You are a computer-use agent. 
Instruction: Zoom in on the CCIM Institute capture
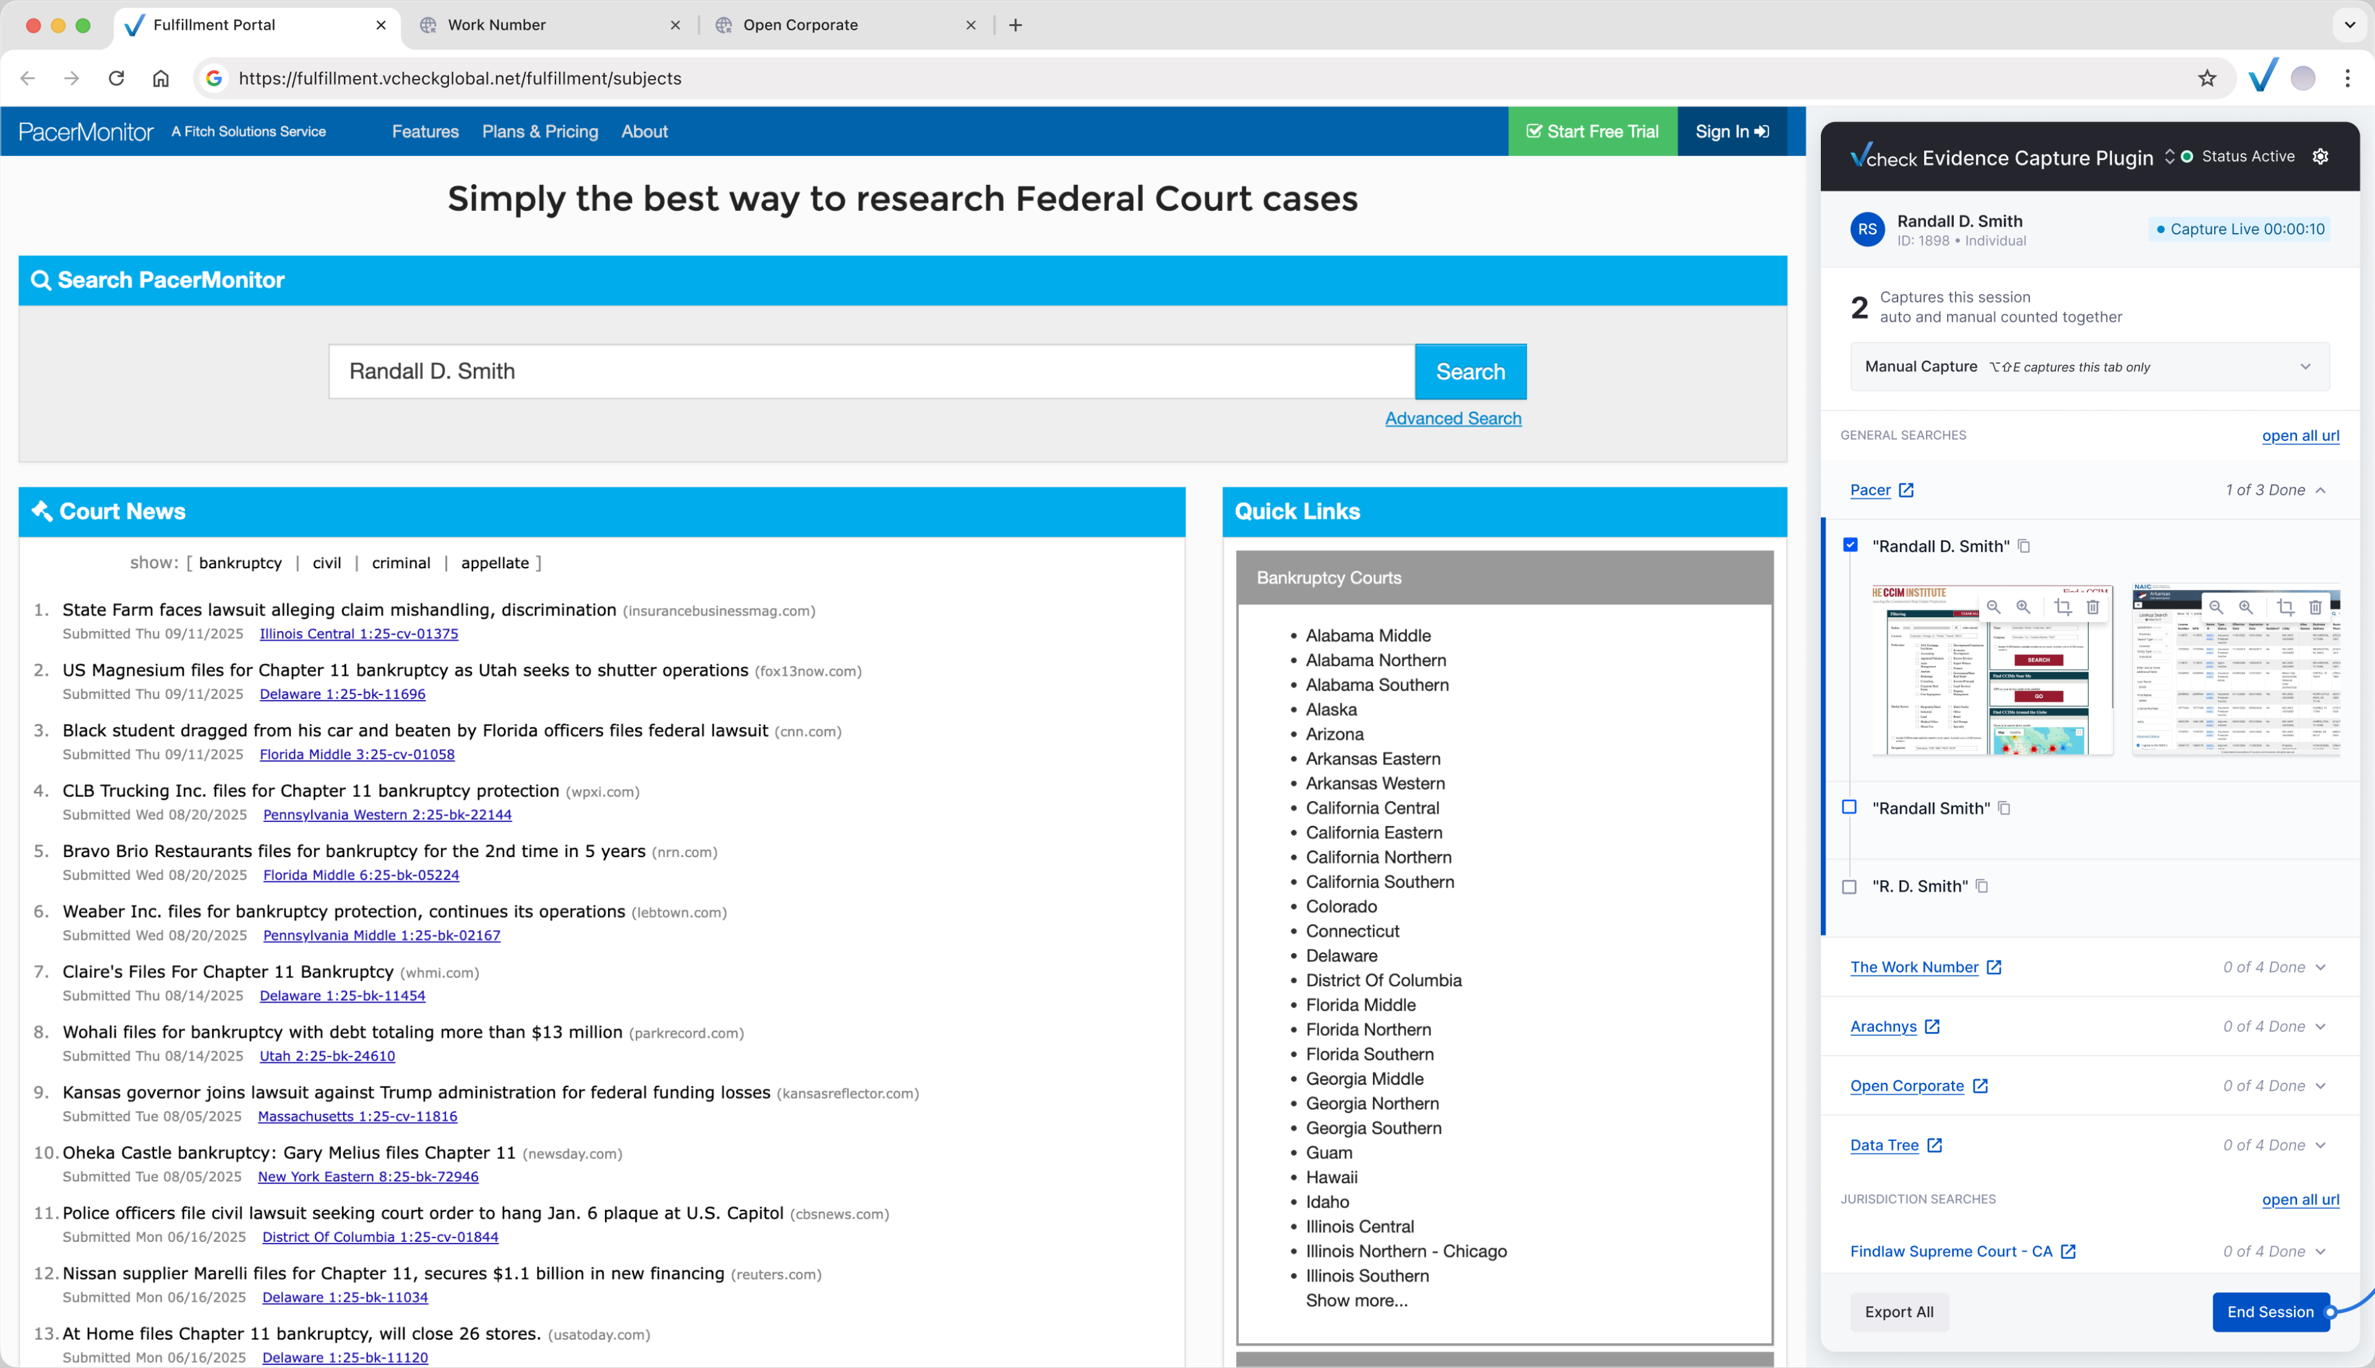tap(2024, 607)
